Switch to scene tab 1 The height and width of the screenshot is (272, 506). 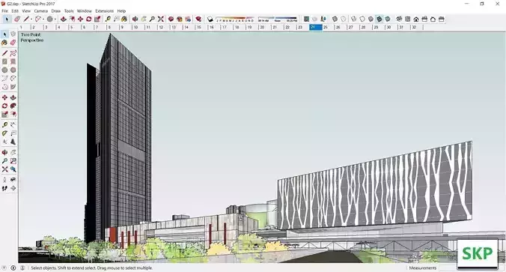[x=24, y=28]
